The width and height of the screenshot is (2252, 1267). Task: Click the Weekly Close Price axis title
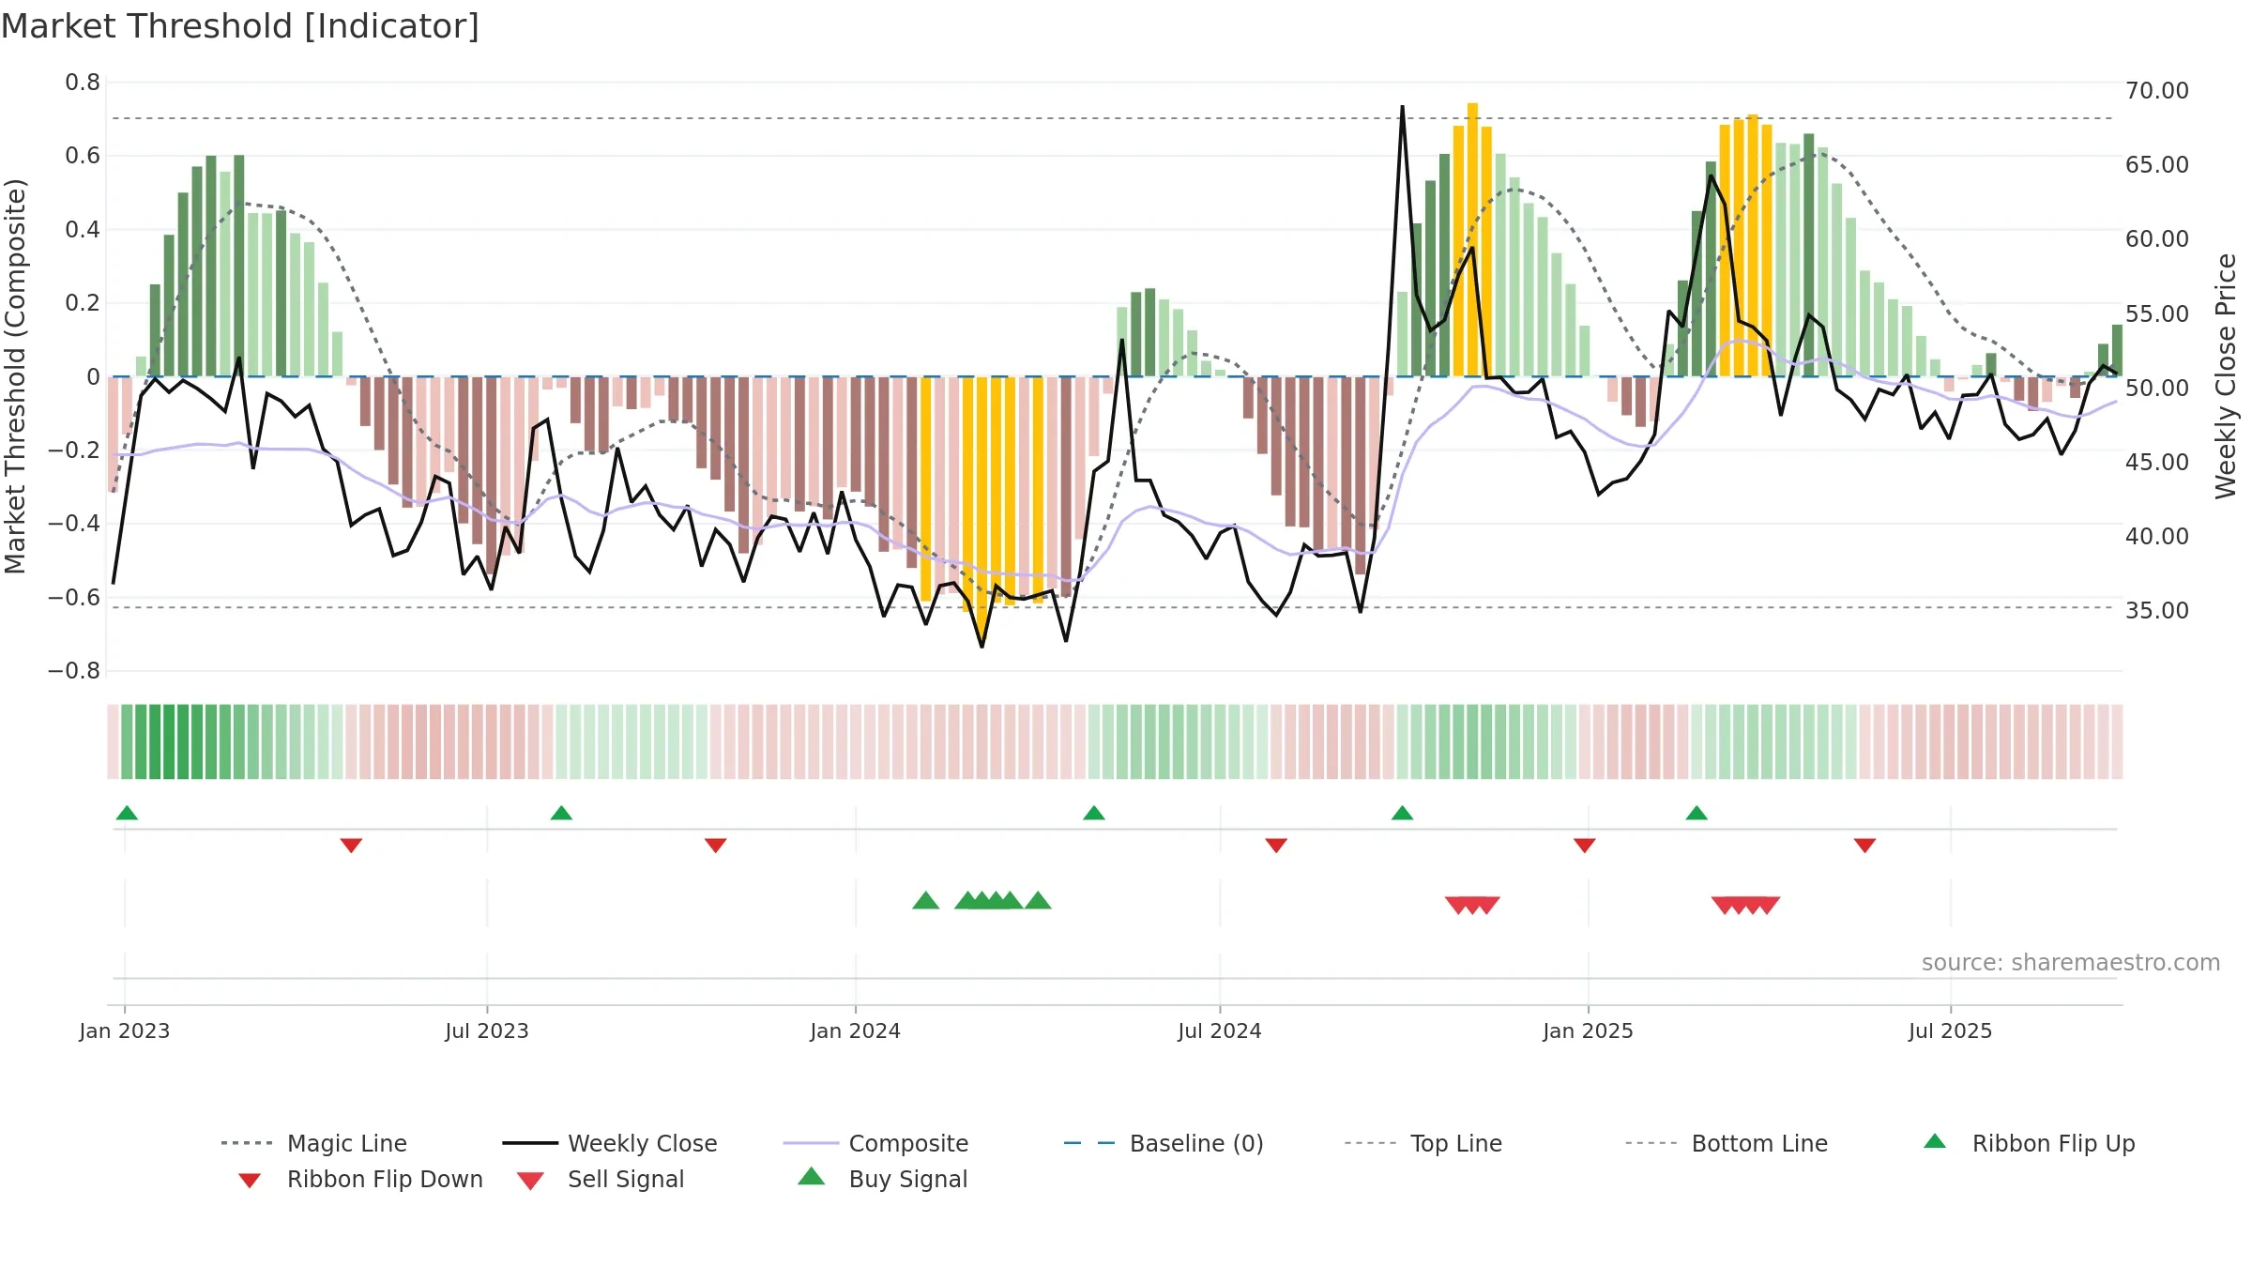point(2226,375)
